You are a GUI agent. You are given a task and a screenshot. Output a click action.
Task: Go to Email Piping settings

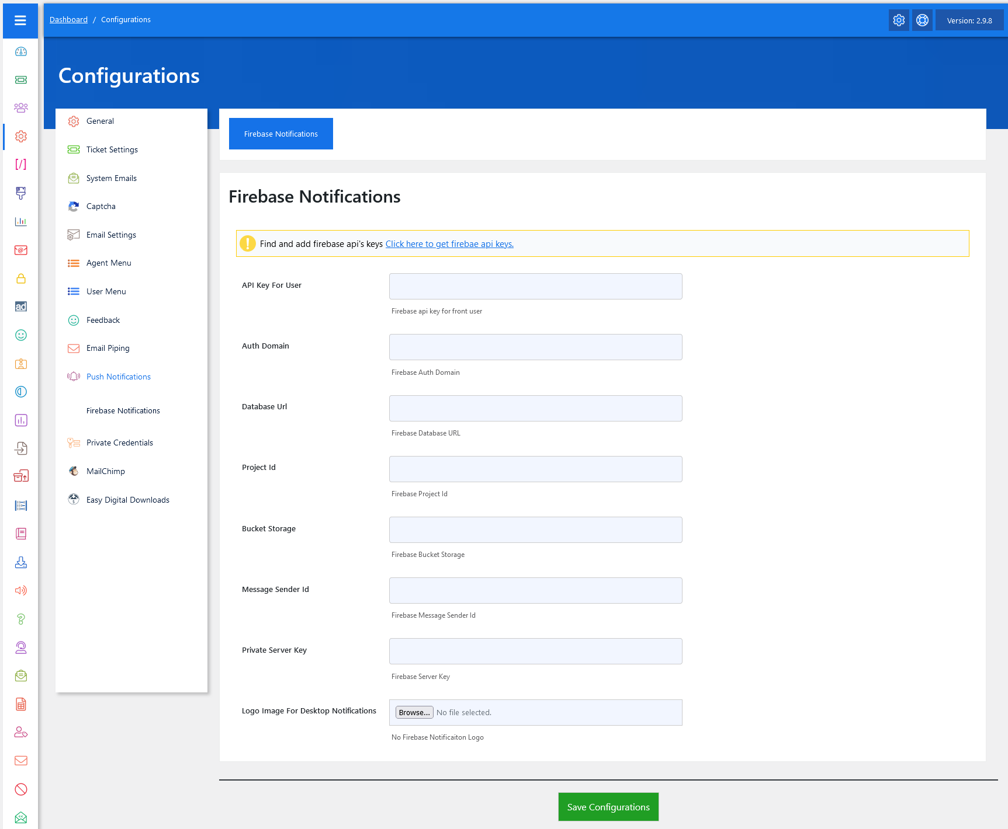tap(108, 348)
